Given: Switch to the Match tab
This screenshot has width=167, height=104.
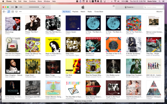Looking at the screenshot, I should [x=83, y=11].
